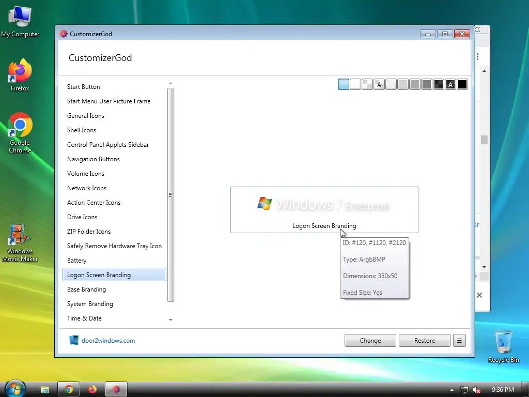Viewport: 529px width, 397px height.
Task: Open the Start Button category
Action: click(x=114, y=87)
